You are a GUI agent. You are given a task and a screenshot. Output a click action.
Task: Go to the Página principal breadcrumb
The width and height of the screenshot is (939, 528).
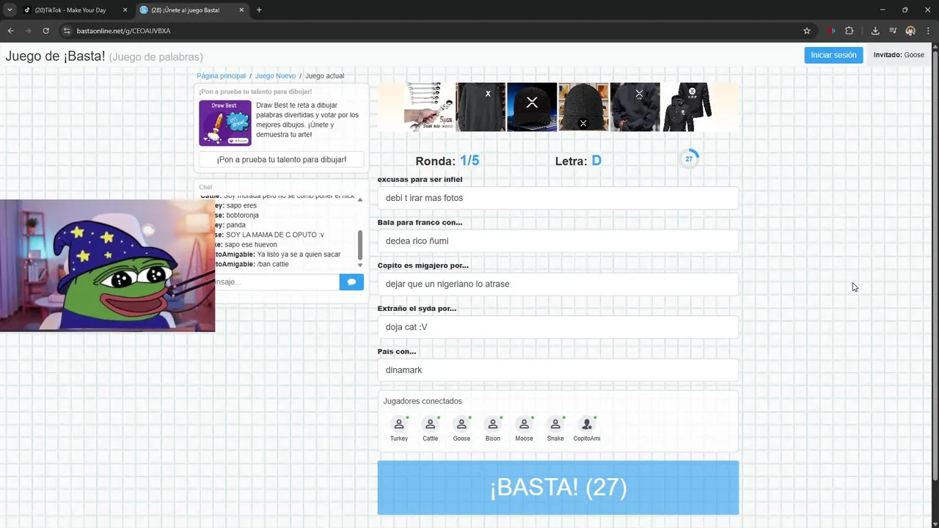221,76
